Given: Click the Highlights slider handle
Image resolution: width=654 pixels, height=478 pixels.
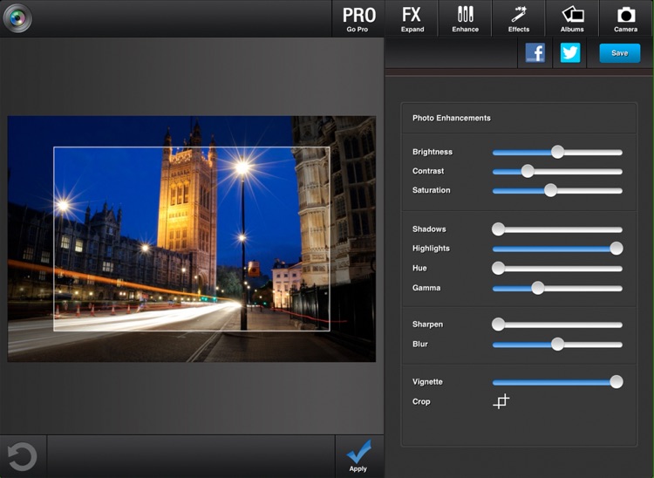Looking at the screenshot, I should pyautogui.click(x=617, y=249).
